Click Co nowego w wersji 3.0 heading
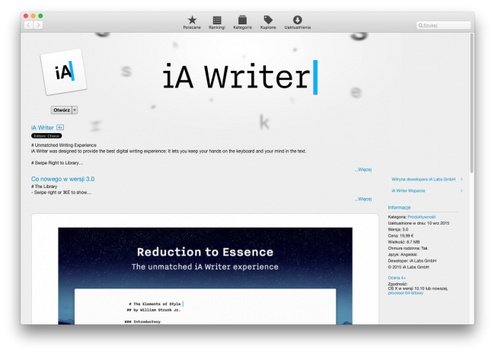 (62, 179)
